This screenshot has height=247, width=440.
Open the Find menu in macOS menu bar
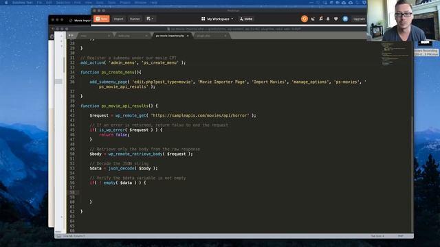click(x=78, y=3)
